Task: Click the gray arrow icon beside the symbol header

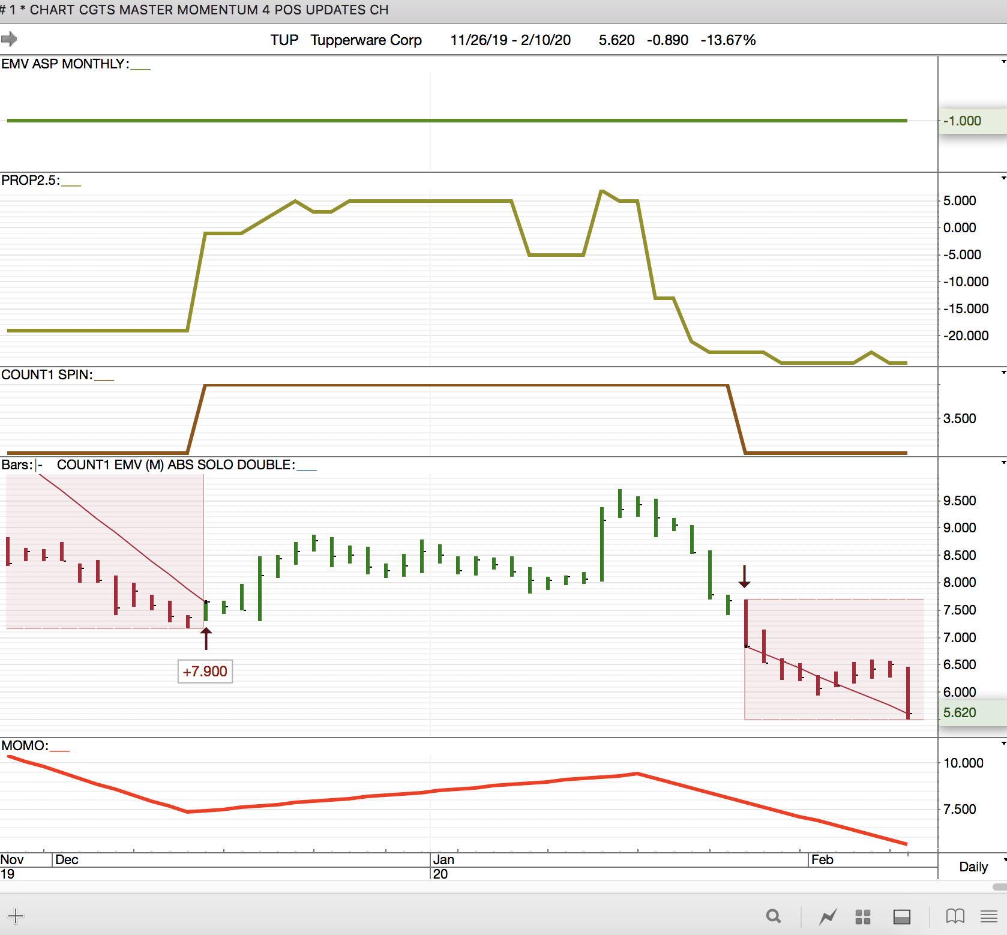Action: coord(9,40)
